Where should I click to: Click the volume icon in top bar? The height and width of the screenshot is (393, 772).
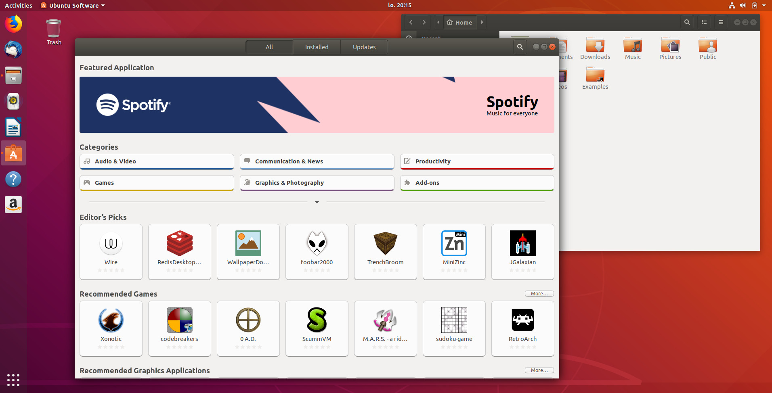[743, 5]
